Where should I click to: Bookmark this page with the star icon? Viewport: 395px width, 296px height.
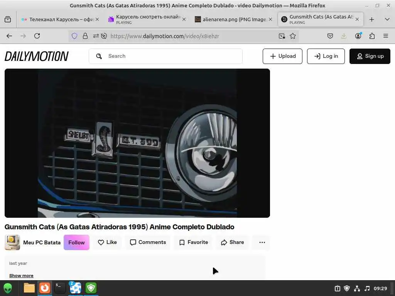pyautogui.click(x=293, y=36)
